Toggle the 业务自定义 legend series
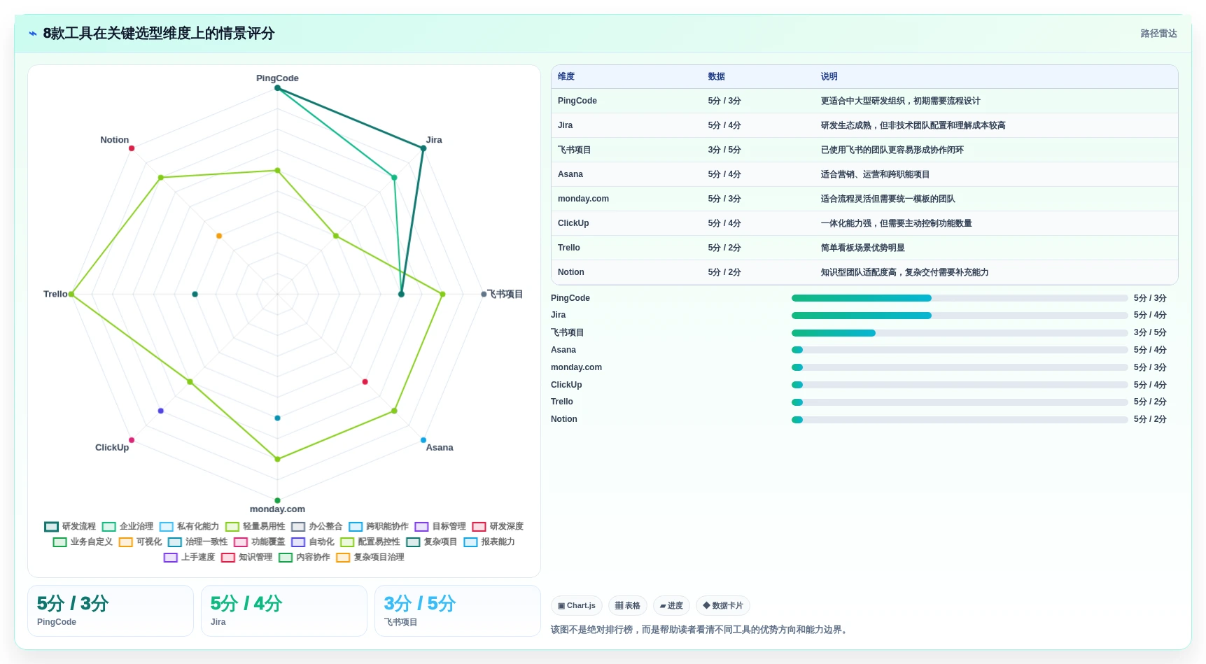The width and height of the screenshot is (1206, 664). click(x=83, y=542)
